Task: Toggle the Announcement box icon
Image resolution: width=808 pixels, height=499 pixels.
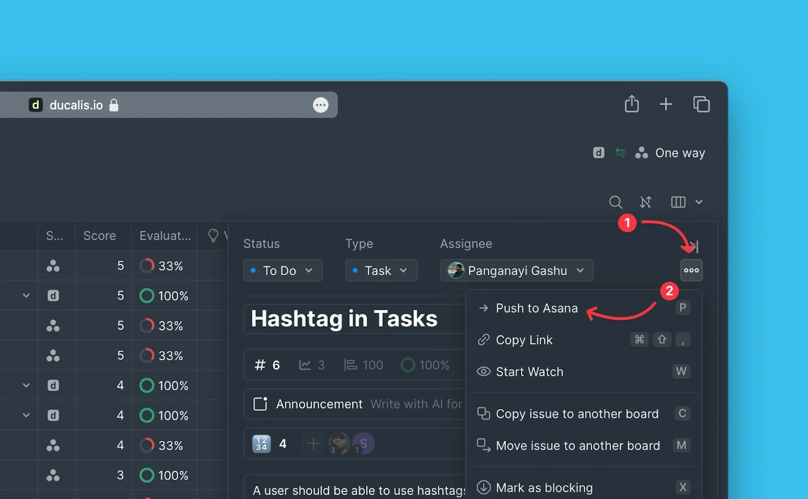Action: pyautogui.click(x=260, y=404)
